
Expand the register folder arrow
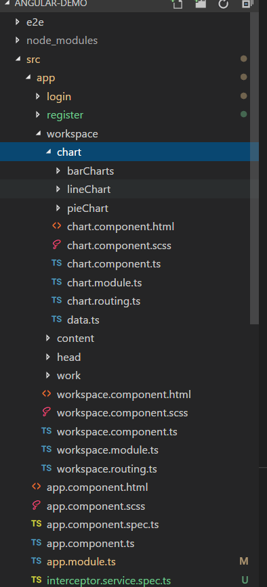click(x=37, y=114)
